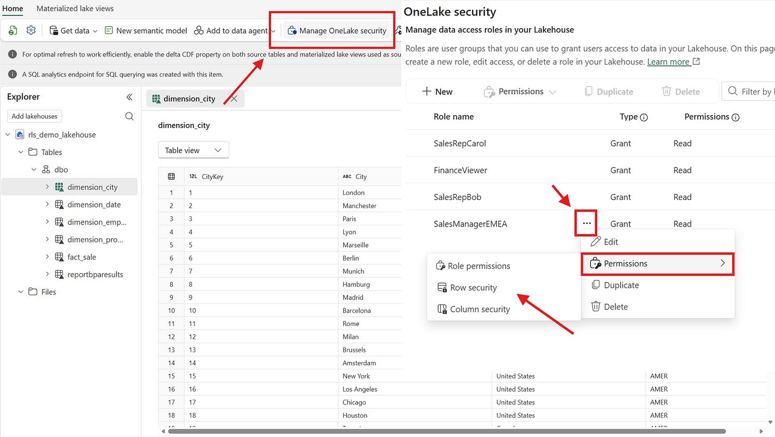Viewport: 775px width, 437px height.
Task: Open the Add to data agent dropdown
Action: 235,30
